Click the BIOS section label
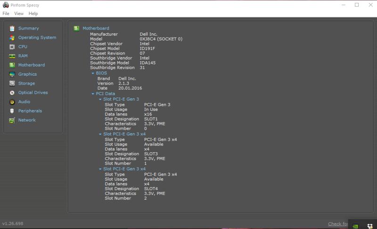 coord(101,73)
